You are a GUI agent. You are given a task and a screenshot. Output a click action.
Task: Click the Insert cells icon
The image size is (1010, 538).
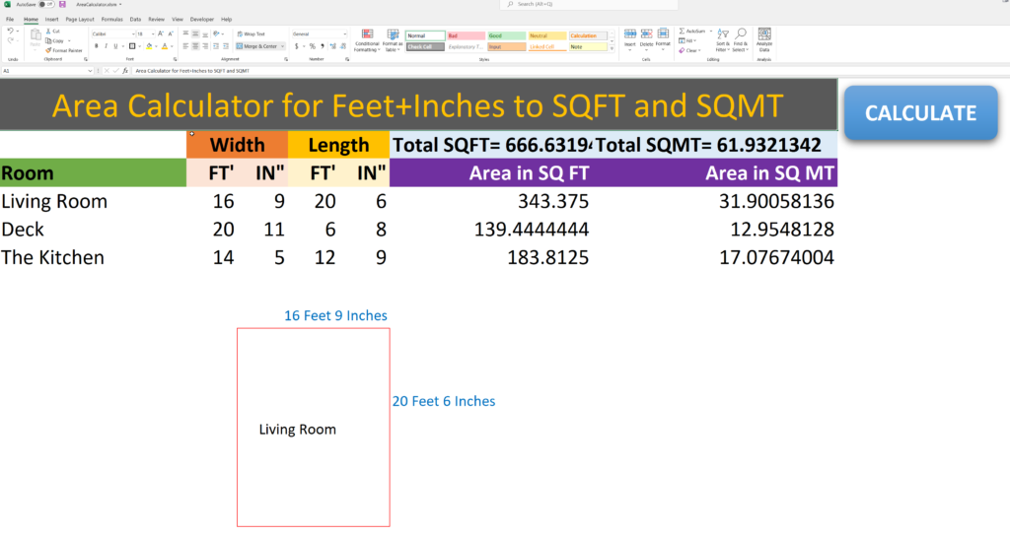tap(630, 34)
